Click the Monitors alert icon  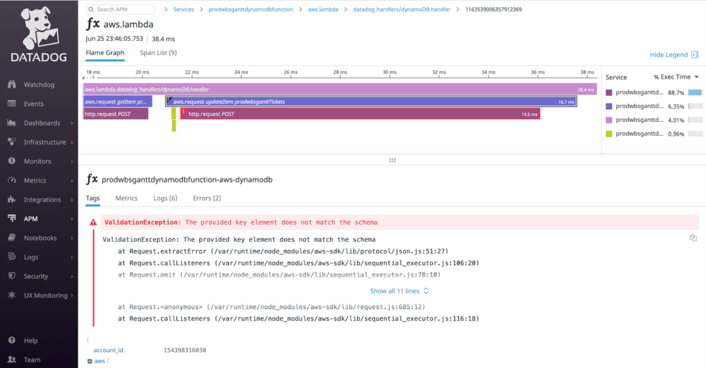point(12,161)
